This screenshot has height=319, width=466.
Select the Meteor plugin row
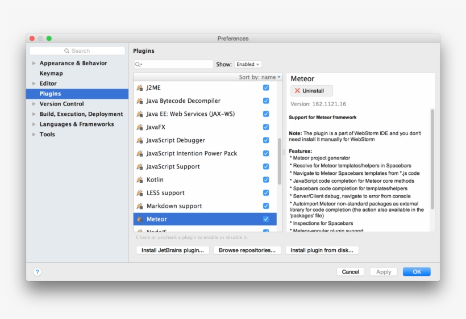point(205,219)
